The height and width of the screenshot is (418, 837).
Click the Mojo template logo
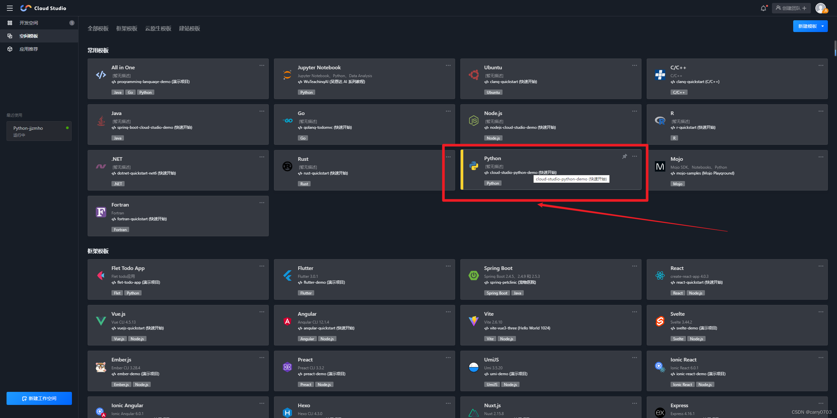[660, 166]
